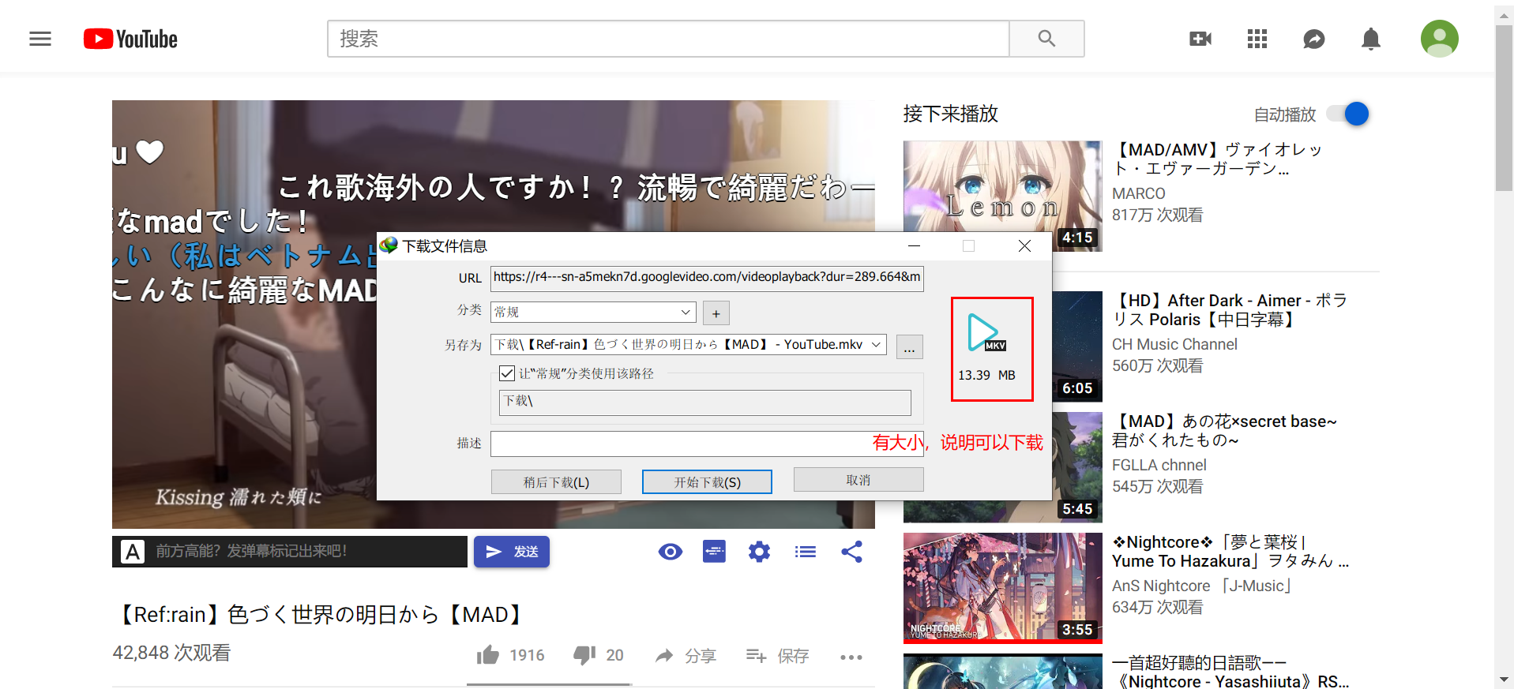Image resolution: width=1514 pixels, height=689 pixels.
Task: Click the scrollbar down arrow
Action: 1504,680
